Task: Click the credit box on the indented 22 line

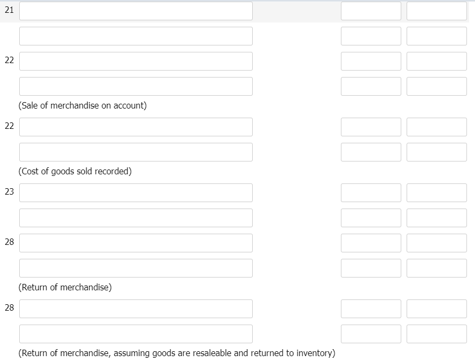Action: [x=437, y=86]
